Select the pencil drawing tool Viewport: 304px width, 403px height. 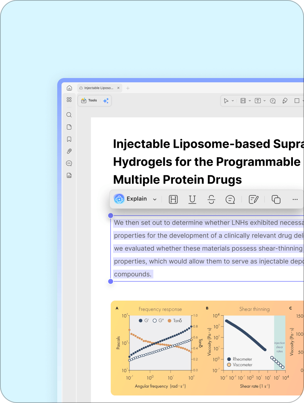click(285, 101)
